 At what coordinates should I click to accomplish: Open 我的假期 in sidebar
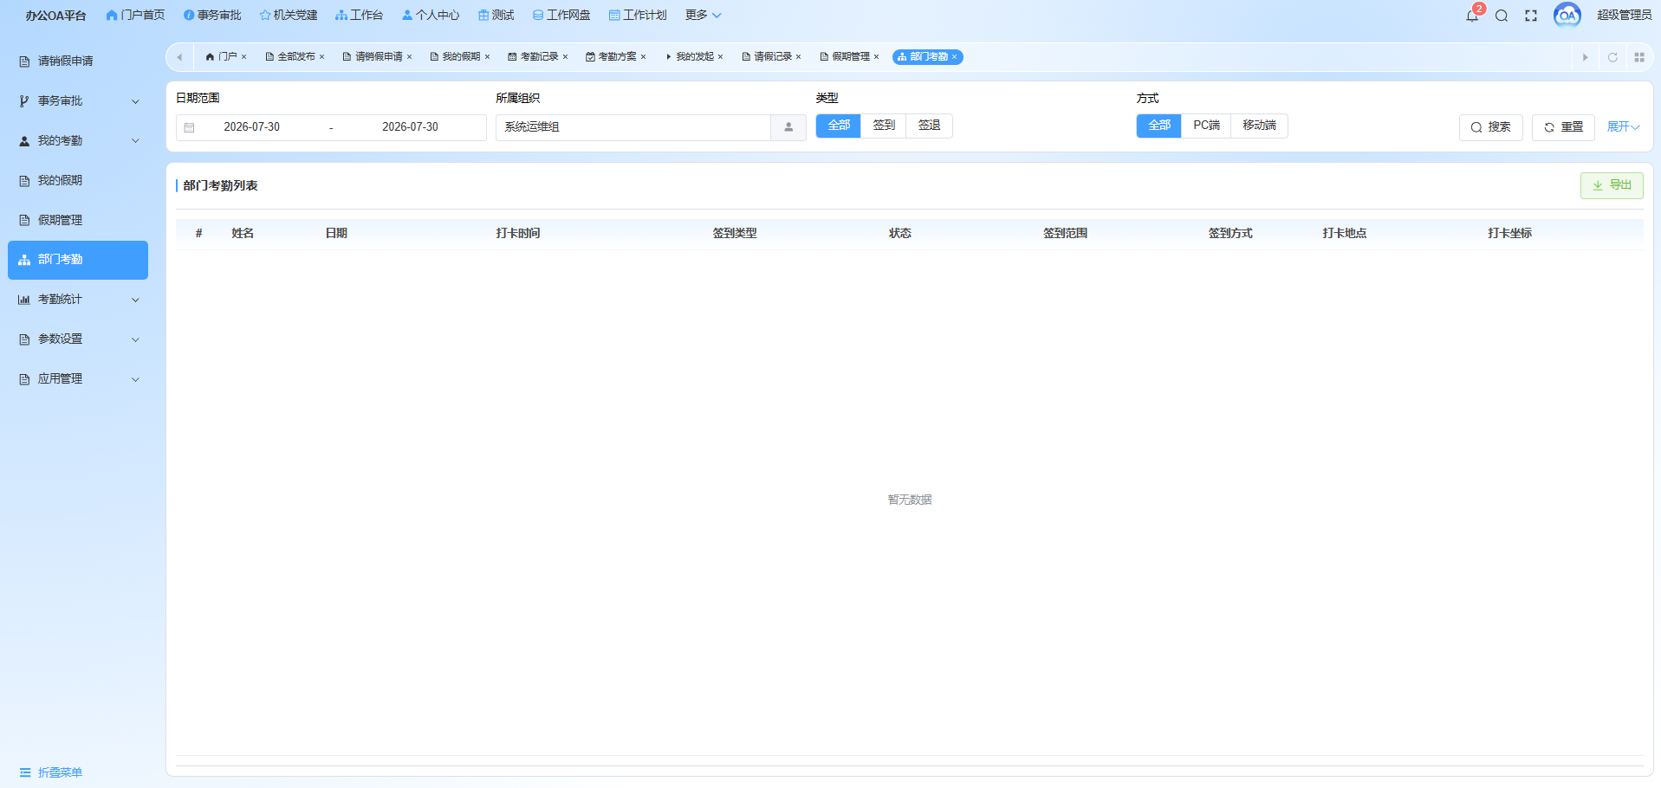click(x=78, y=181)
